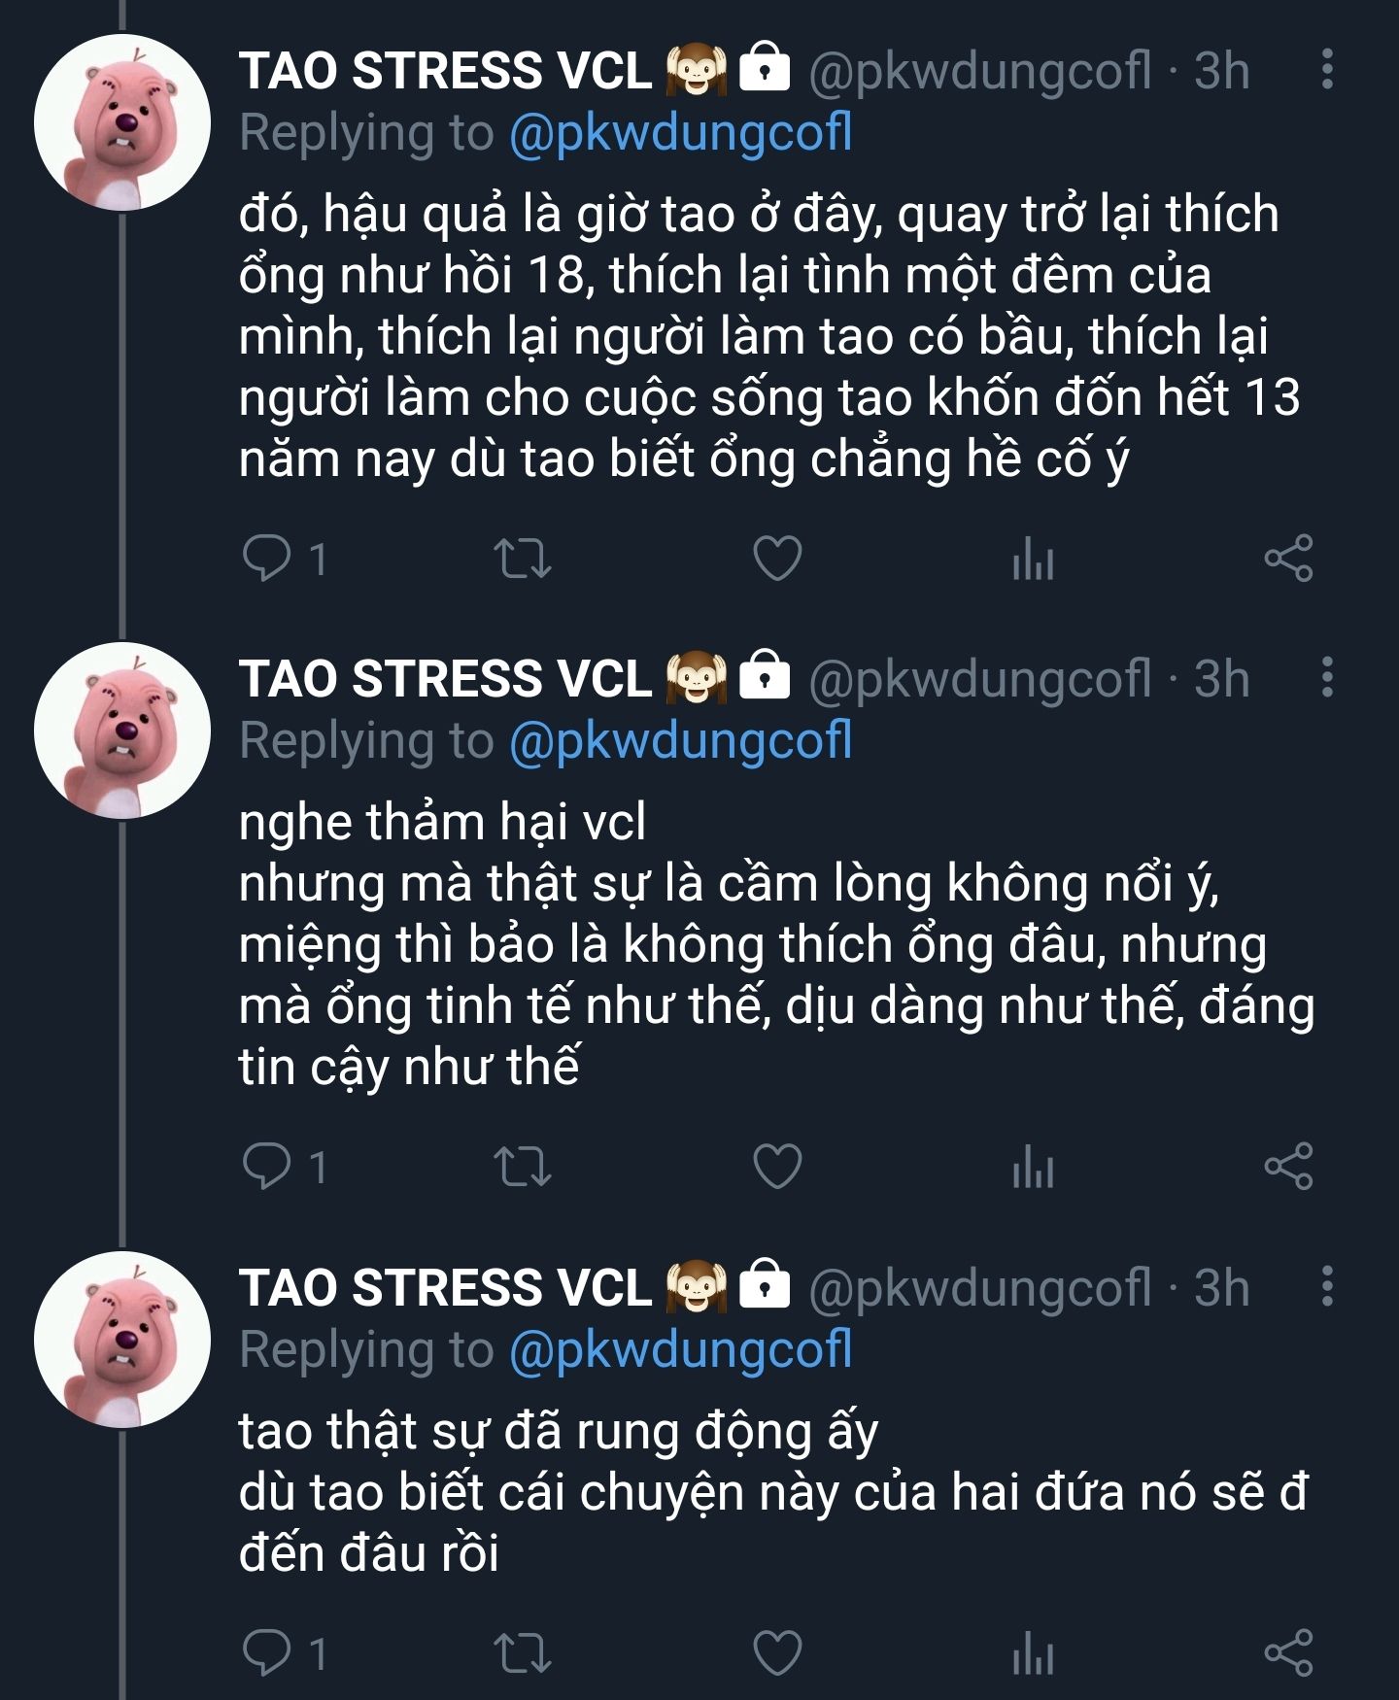Retweet the first tweet

pos(523,559)
